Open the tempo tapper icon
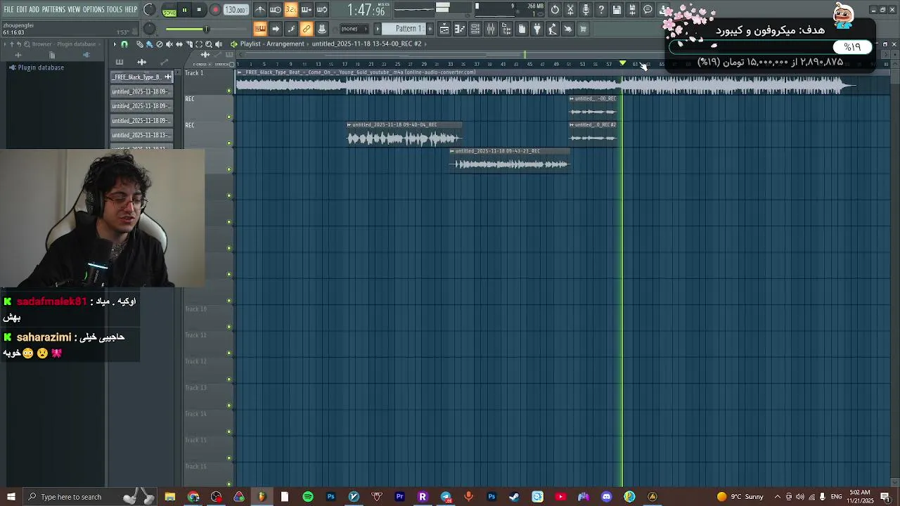The height and width of the screenshot is (506, 900). coord(553,29)
